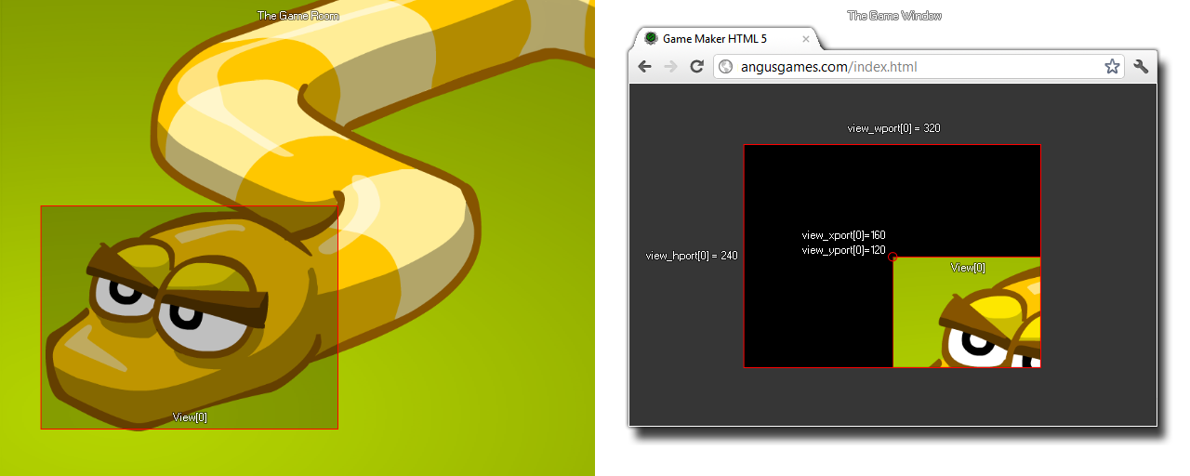
Task: Click the view_hport[0] = 240 label
Action: [x=691, y=256]
